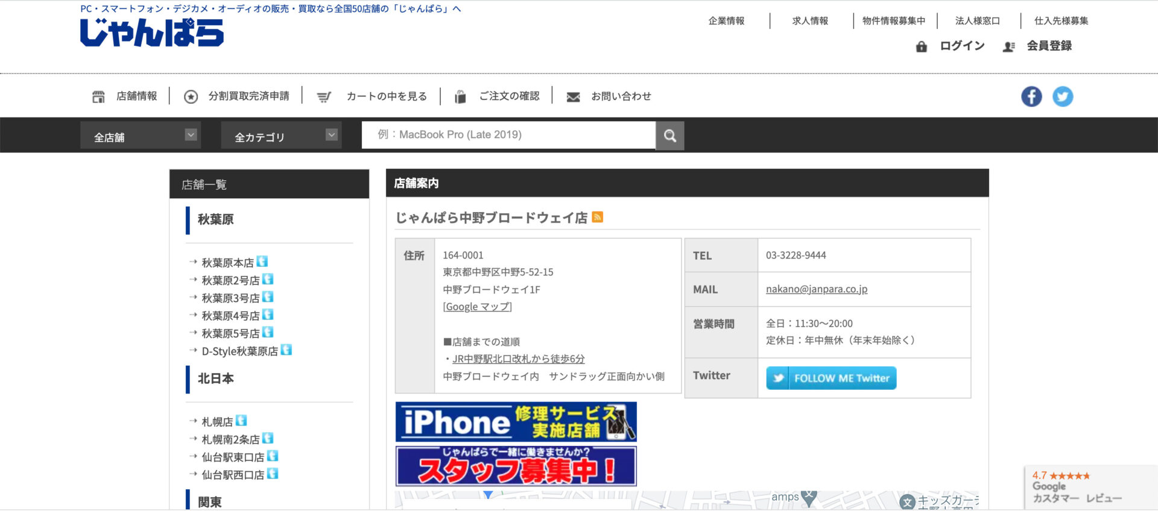Open ご注文の確認 link
Viewport: 1158px width, 511px height.
coord(509,96)
